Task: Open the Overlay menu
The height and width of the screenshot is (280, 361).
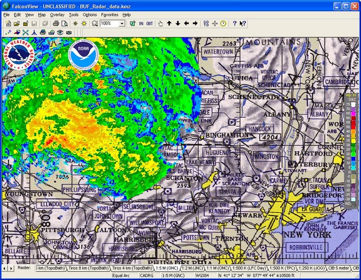Action: pyautogui.click(x=57, y=14)
